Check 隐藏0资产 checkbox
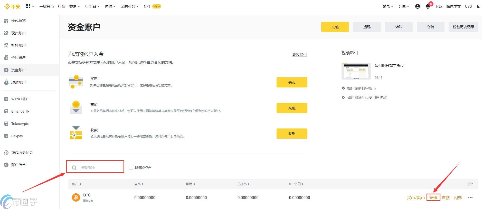 point(131,168)
